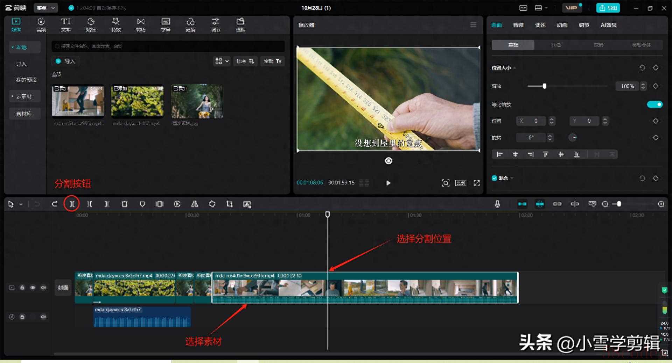Open the 转场 transitions panel

tap(141, 25)
